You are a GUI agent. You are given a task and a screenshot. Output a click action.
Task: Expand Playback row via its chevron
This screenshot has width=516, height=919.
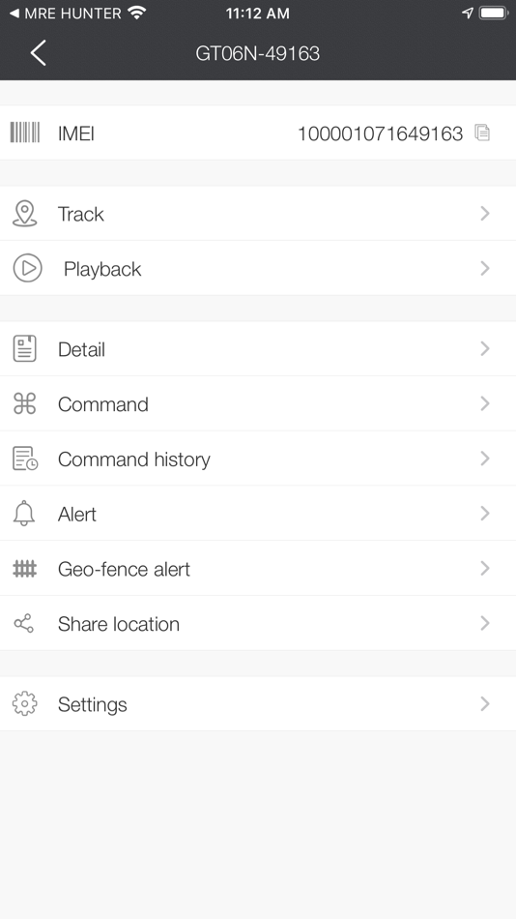coord(485,268)
